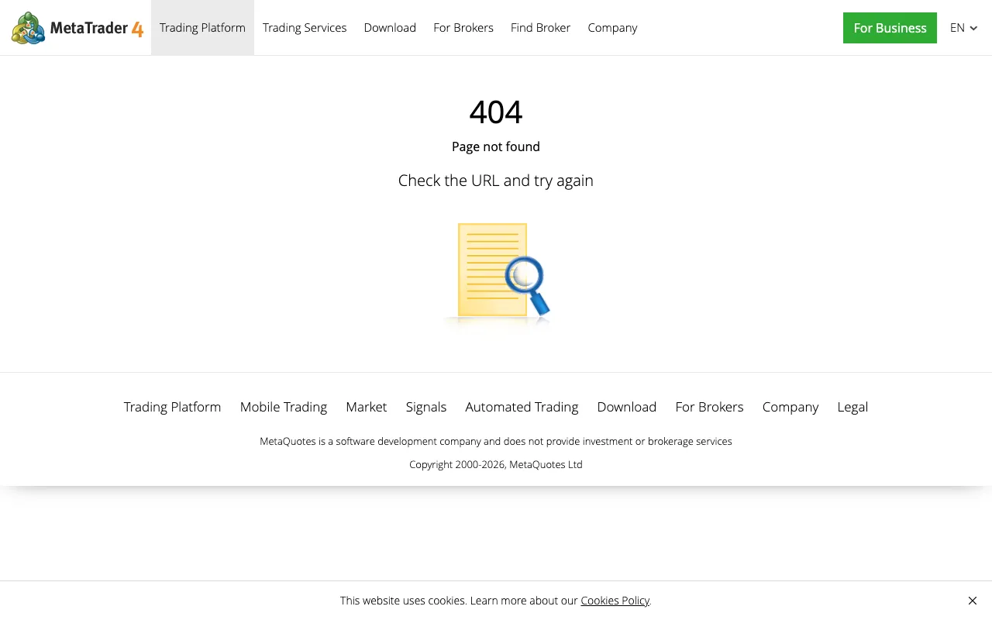992x620 pixels.
Task: Open the For Brokers page
Action: 463,27
